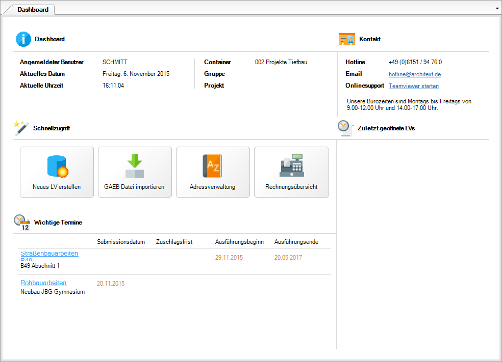Click the Teamviewer starten link

click(414, 86)
